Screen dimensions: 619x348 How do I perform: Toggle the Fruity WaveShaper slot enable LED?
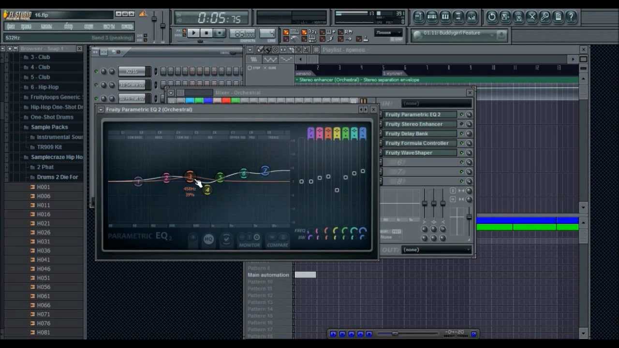[461, 153]
